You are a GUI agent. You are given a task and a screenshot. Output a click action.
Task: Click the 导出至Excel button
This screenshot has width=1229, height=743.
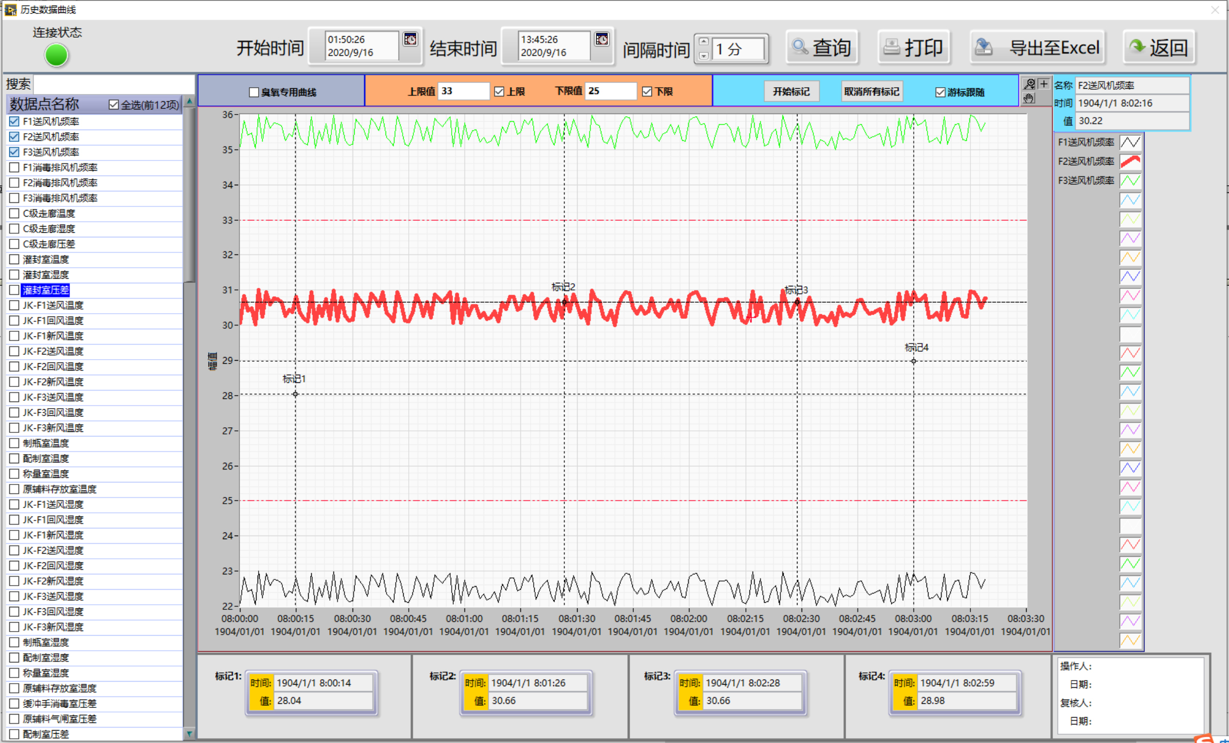click(x=1037, y=47)
